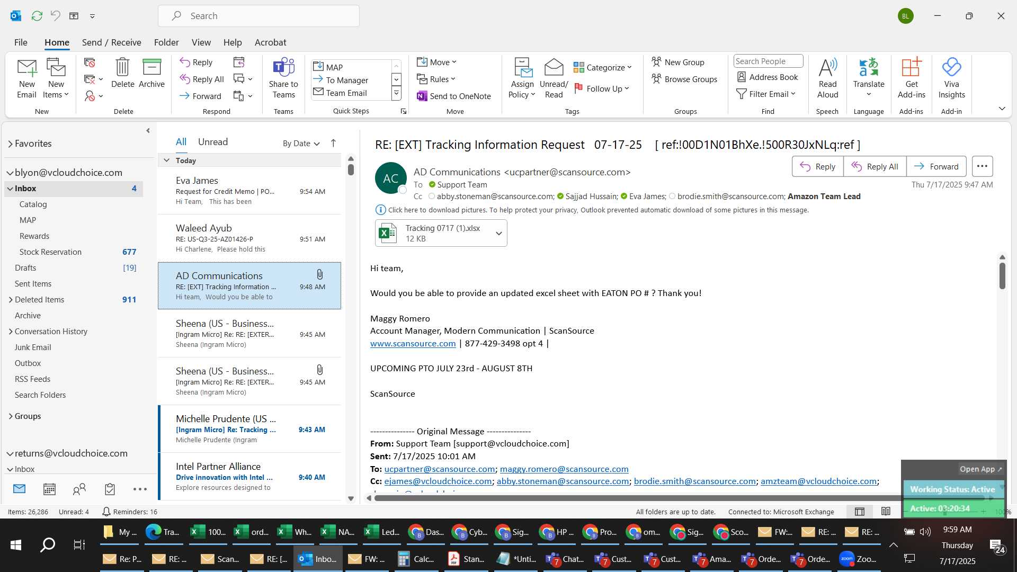
Task: Open www.scansource.com link
Action: coord(413,344)
